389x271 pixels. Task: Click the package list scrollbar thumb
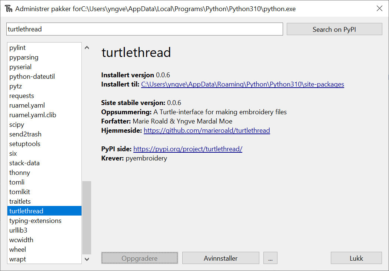tap(87, 217)
